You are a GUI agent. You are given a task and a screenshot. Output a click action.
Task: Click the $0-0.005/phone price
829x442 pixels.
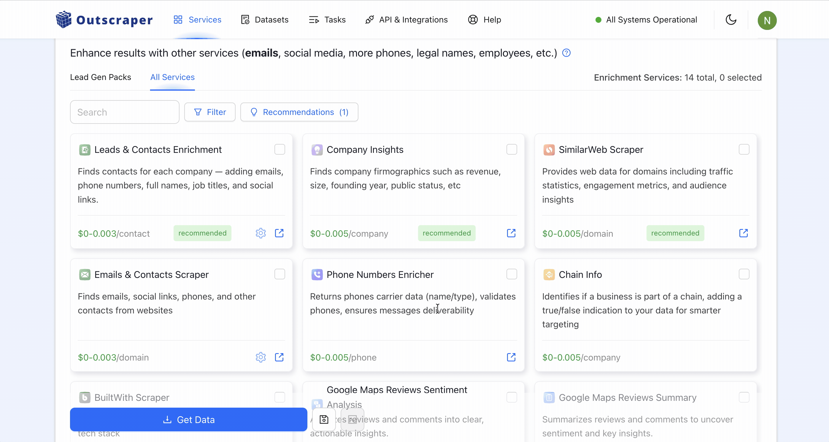(x=343, y=358)
